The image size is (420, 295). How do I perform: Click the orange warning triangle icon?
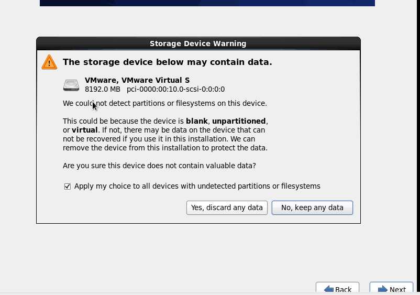49,62
